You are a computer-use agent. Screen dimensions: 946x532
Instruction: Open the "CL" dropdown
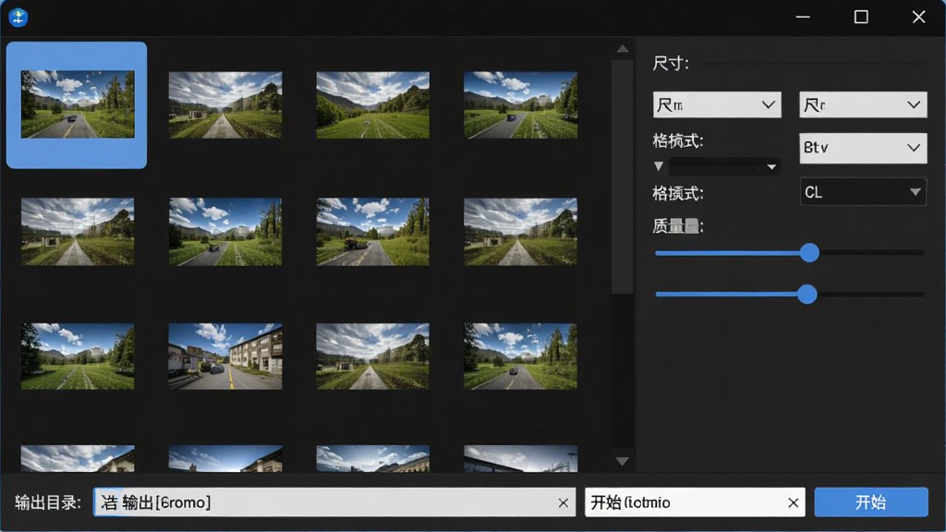[x=863, y=192]
